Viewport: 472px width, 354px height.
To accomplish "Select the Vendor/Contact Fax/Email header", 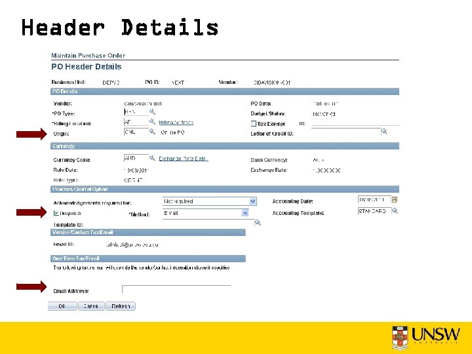I will pos(147,232).
